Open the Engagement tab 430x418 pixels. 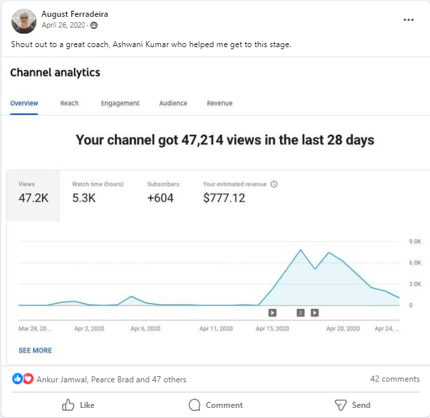pyautogui.click(x=120, y=103)
